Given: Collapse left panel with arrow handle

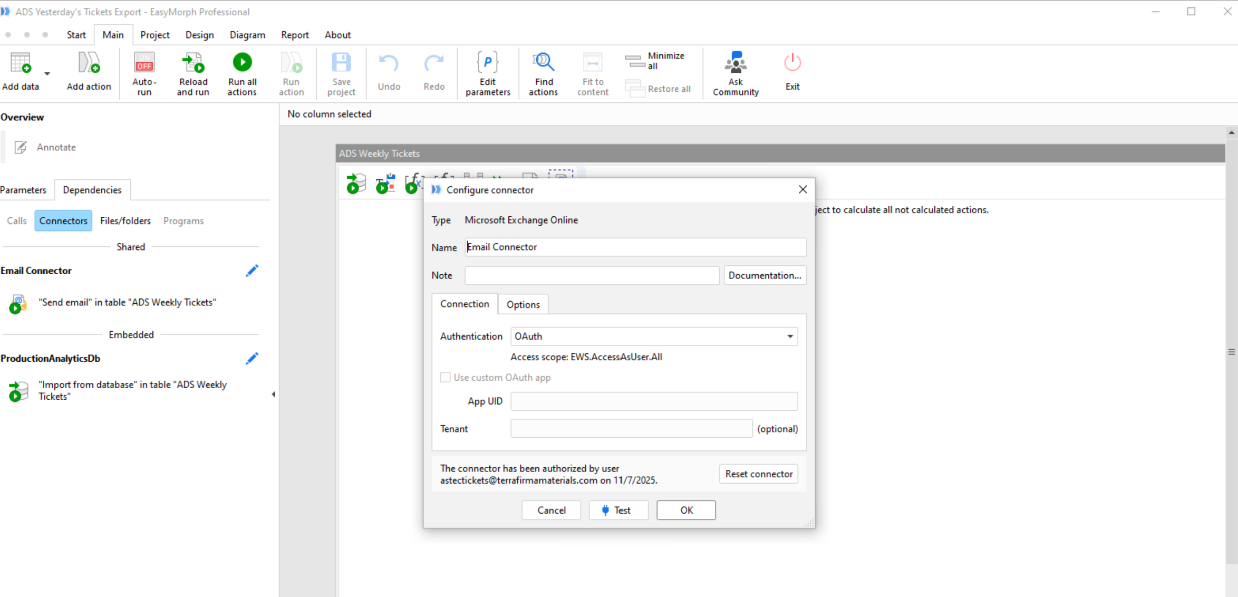Looking at the screenshot, I should [273, 394].
